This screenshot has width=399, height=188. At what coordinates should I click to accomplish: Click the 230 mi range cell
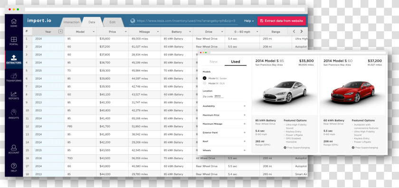click(x=275, y=158)
